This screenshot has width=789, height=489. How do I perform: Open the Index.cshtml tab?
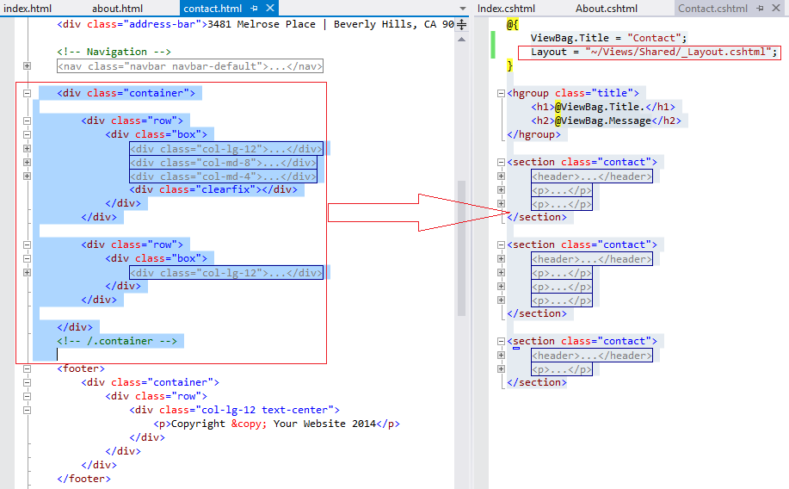[x=506, y=9]
